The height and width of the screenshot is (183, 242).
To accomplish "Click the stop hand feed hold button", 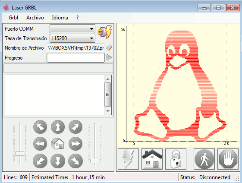I will pyautogui.click(x=228, y=159).
